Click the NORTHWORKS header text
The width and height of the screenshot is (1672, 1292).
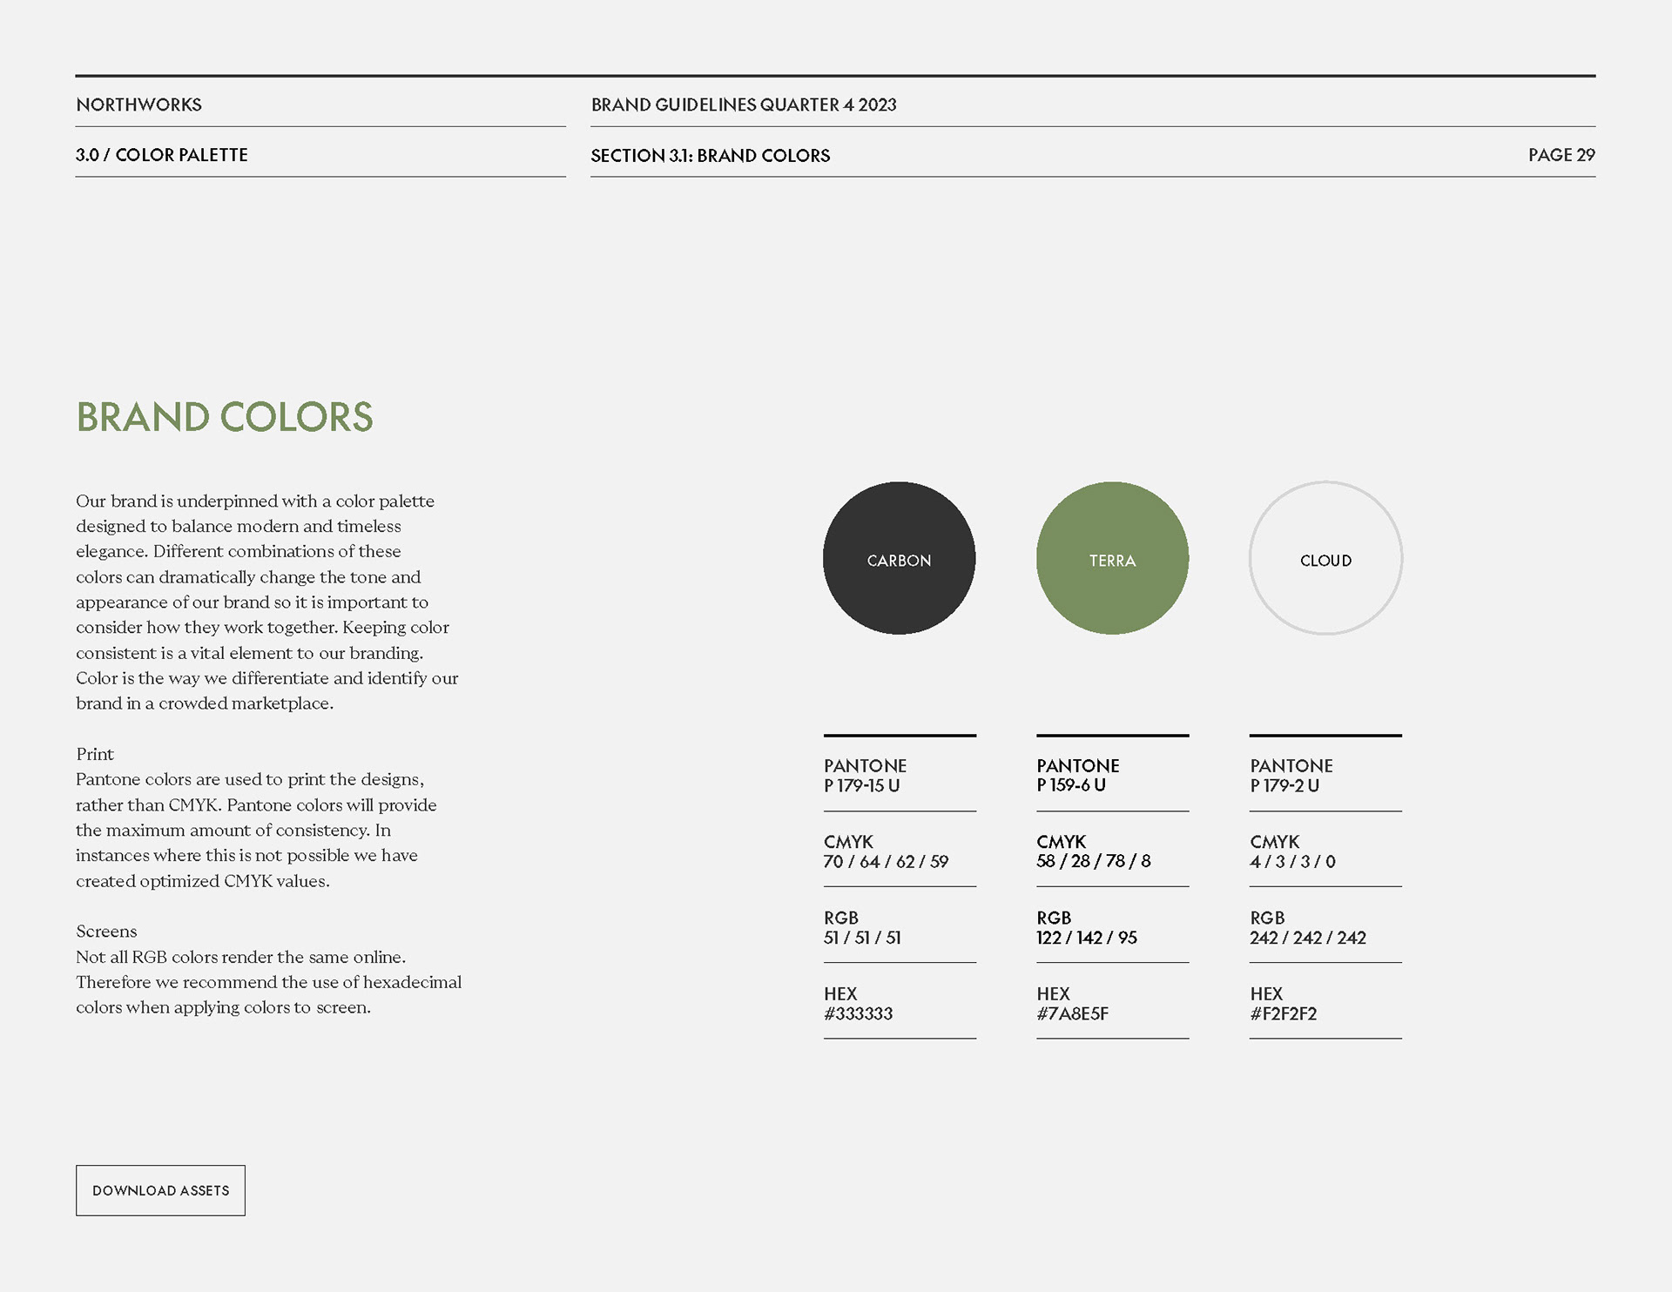point(138,104)
